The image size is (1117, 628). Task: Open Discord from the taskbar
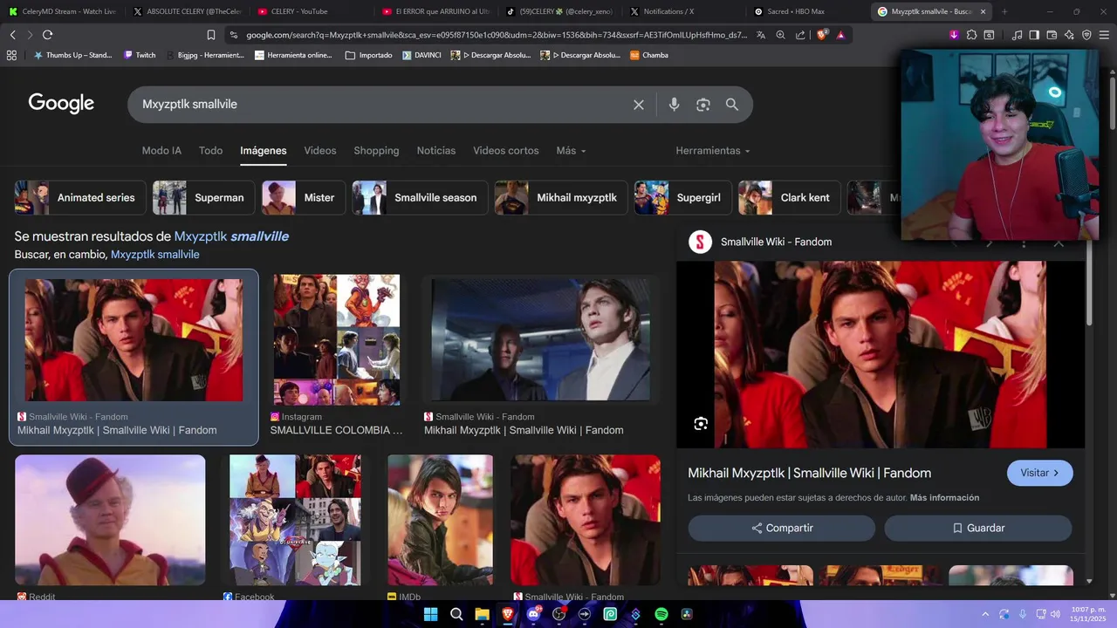pyautogui.click(x=533, y=614)
